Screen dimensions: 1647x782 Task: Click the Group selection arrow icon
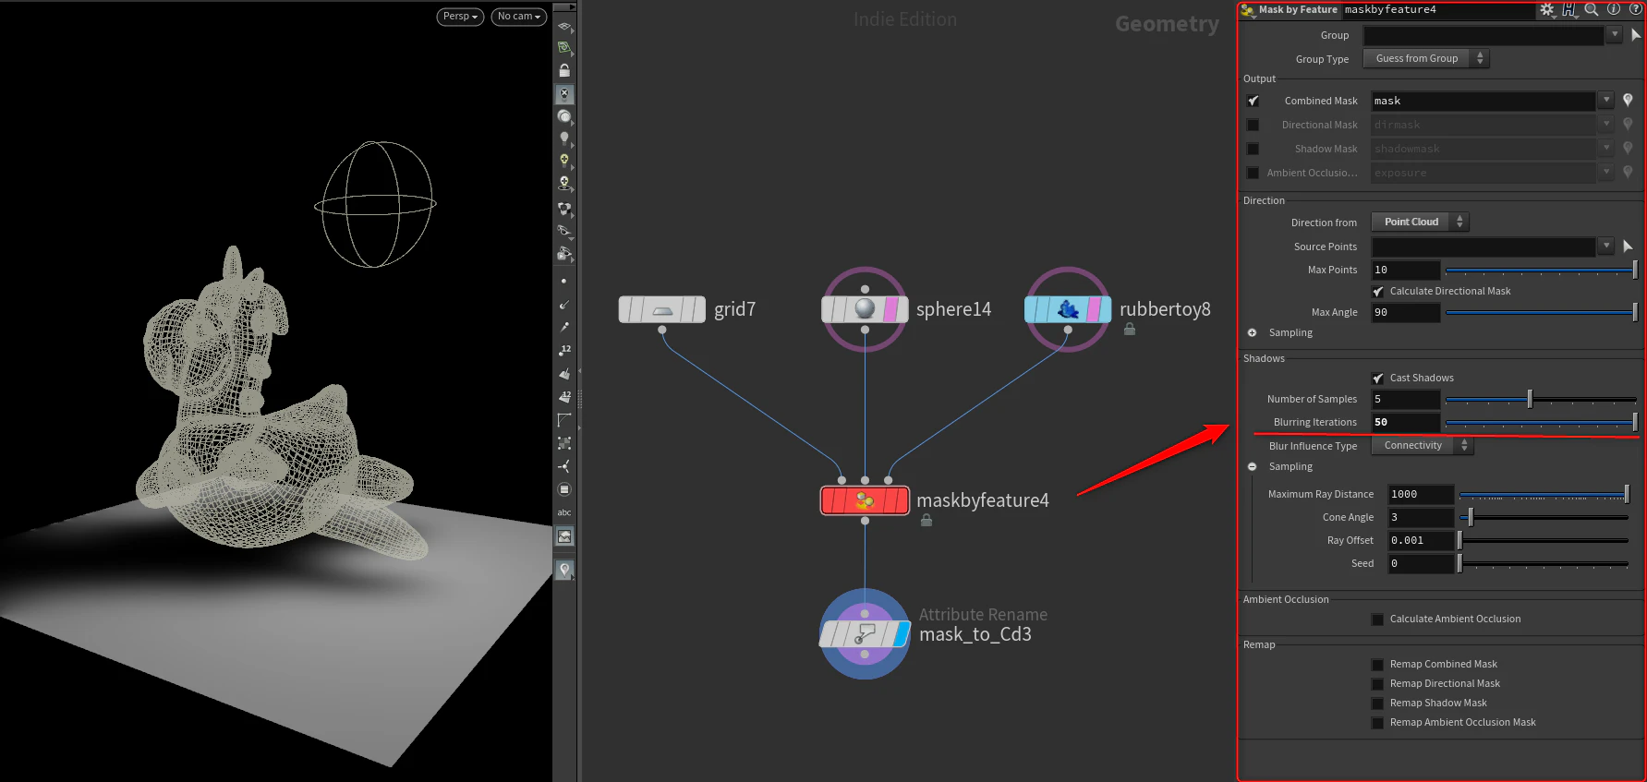click(1636, 35)
